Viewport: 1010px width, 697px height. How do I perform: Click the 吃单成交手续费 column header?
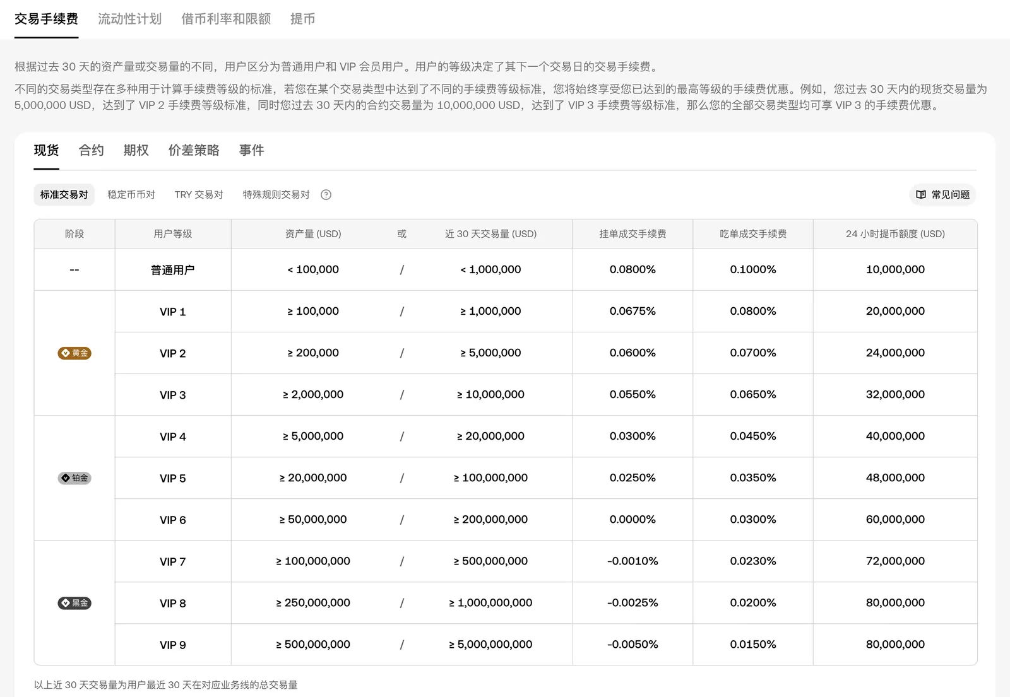753,234
